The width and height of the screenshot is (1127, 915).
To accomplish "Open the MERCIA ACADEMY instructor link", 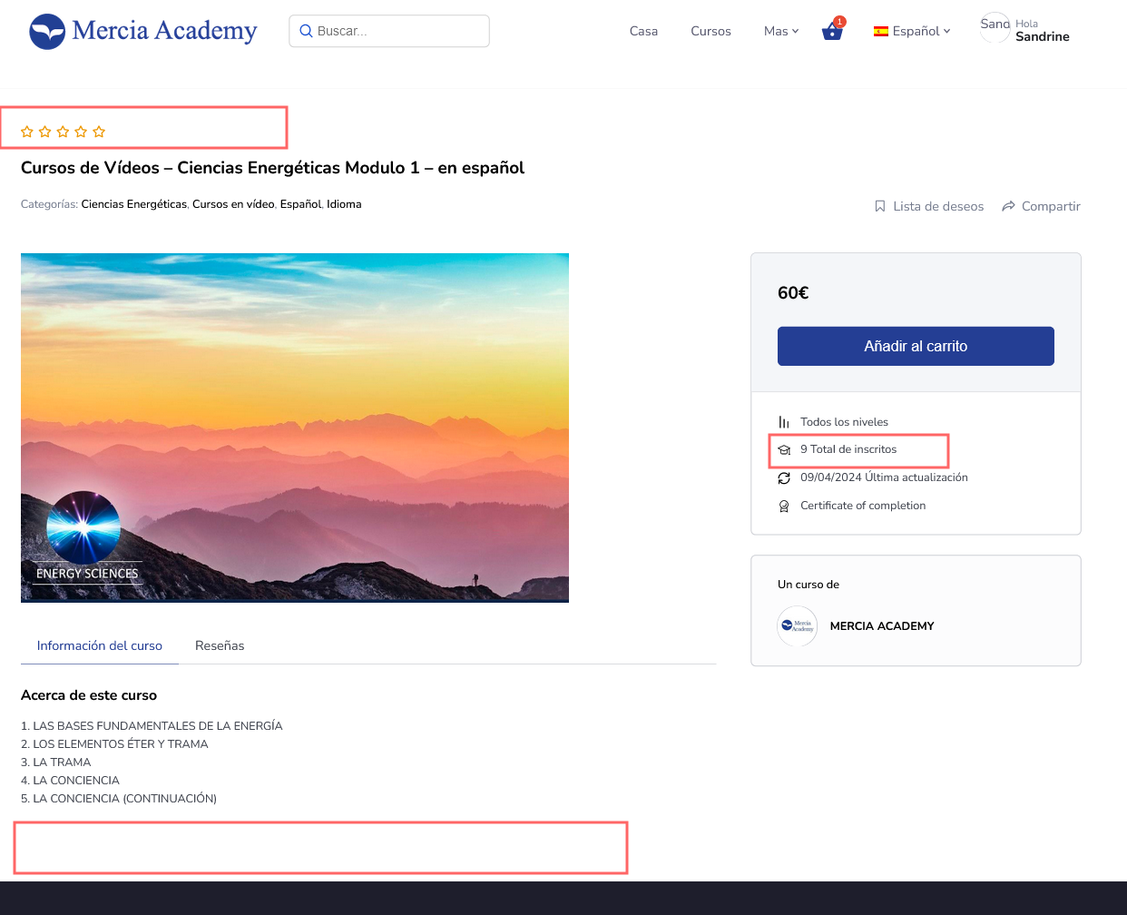I will pos(882,626).
